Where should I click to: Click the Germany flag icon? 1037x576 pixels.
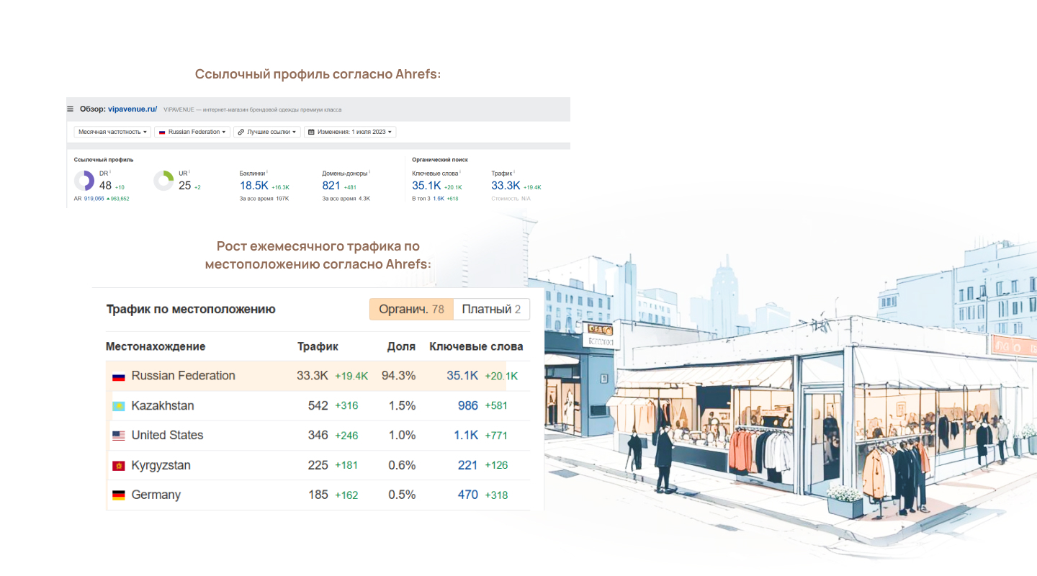[118, 495]
